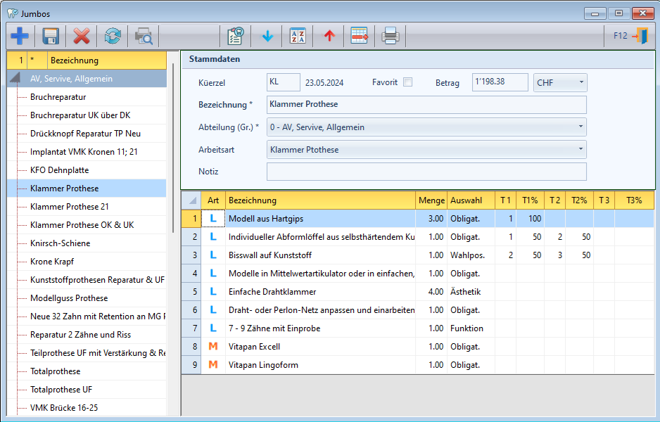Click the printer icon in toolbar
660x422 pixels.
pos(391,36)
